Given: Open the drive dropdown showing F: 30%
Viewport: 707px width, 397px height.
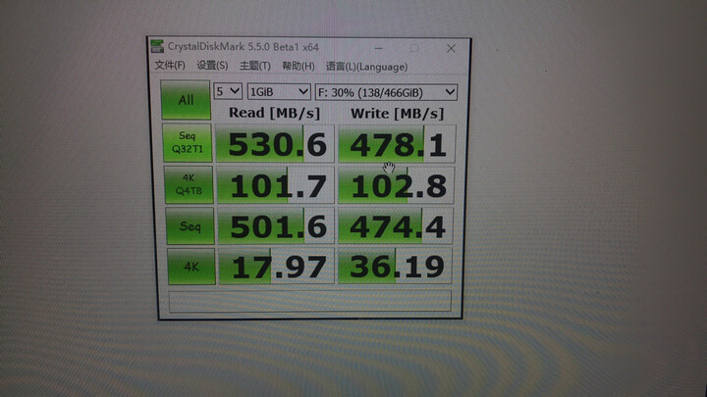Looking at the screenshot, I should coord(386,93).
